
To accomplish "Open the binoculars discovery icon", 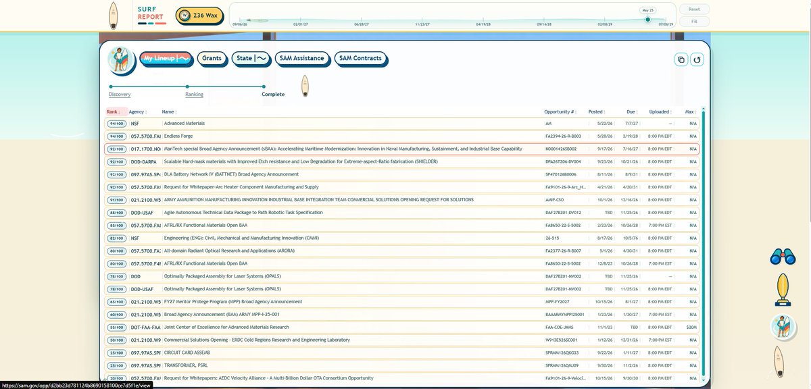I will 783,257.
